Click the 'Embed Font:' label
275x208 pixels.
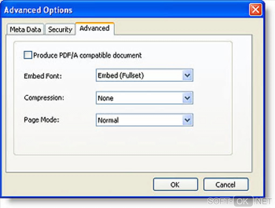point(43,76)
